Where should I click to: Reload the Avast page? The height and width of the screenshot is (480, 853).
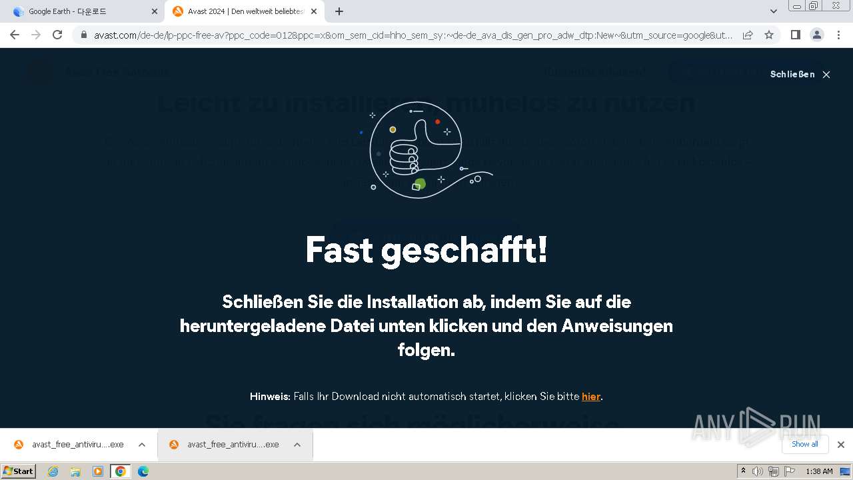57,35
